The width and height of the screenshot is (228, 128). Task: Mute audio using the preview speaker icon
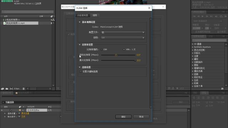(216, 16)
